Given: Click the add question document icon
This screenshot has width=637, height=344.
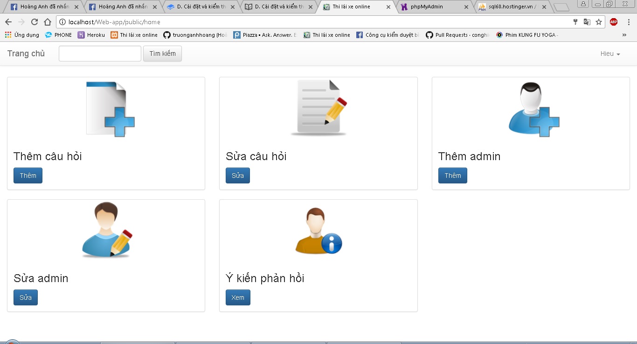Looking at the screenshot, I should tap(110, 109).
